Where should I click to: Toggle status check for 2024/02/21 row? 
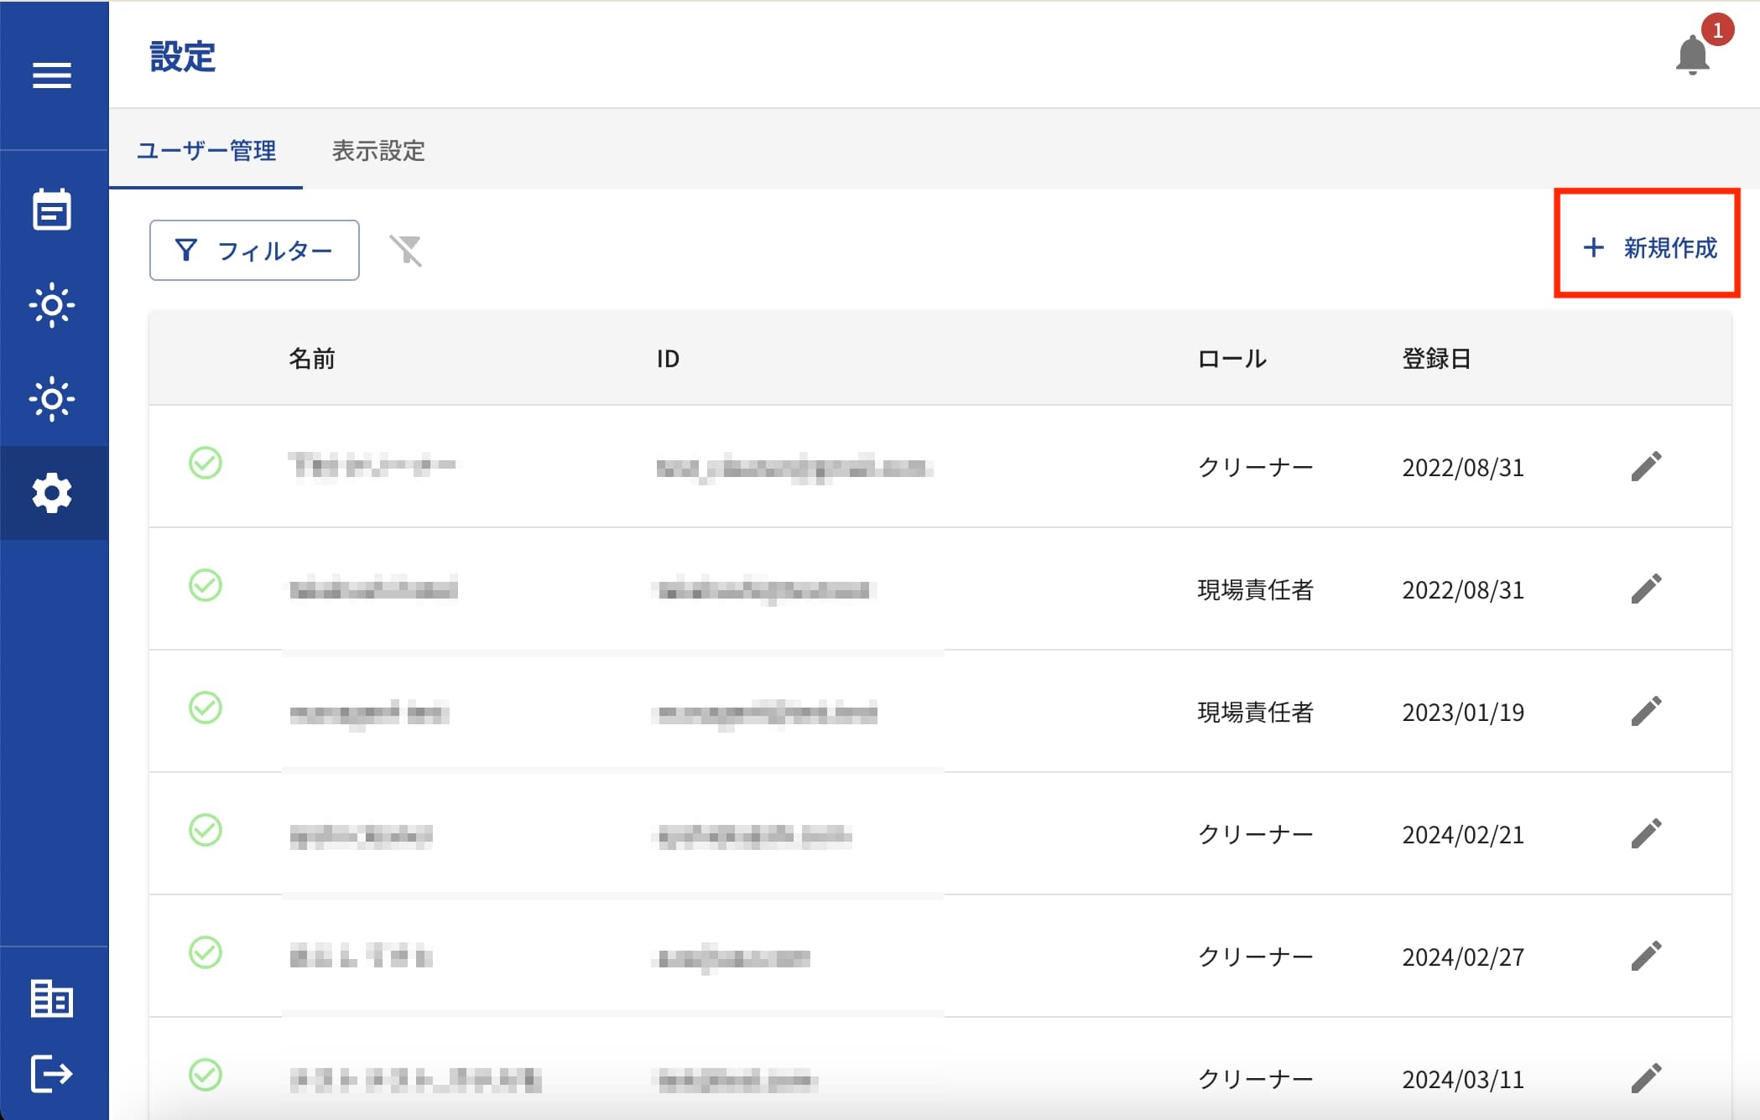206,831
